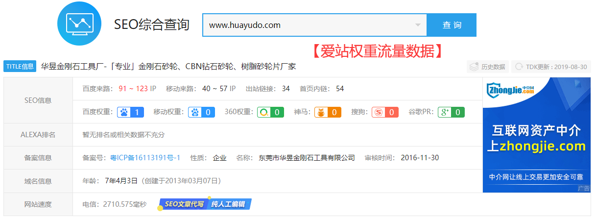Viewport: 596px width, 219px height.
Task: Expand the domain search dropdown arrow
Action: click(418, 25)
